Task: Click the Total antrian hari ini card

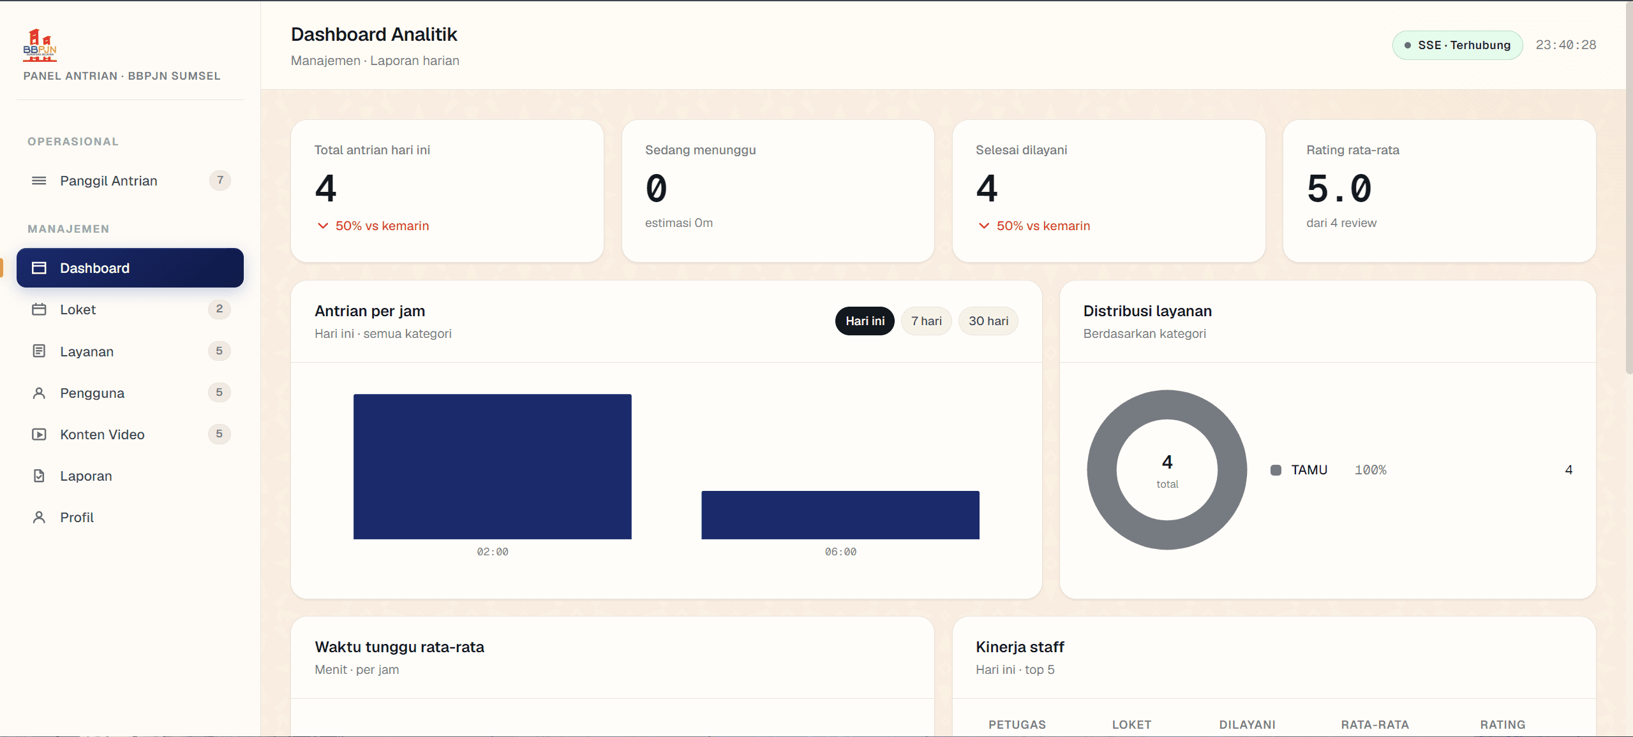Action: (x=447, y=191)
